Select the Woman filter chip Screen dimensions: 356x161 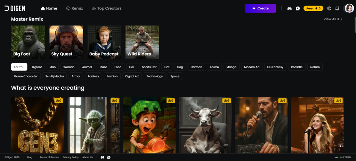pos(69,67)
